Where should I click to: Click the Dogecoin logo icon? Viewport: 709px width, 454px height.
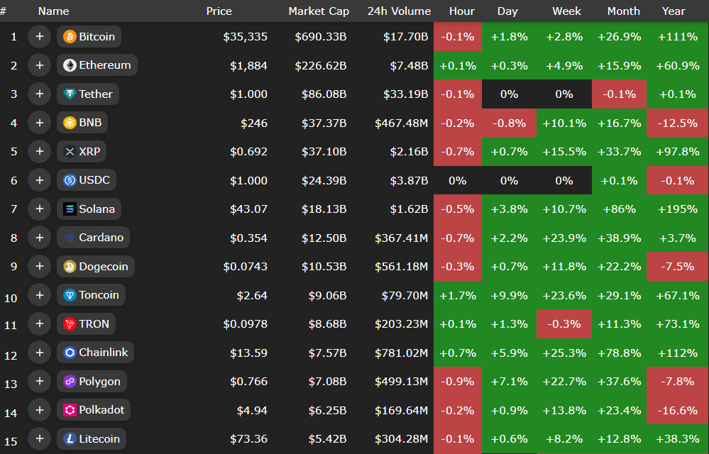[x=70, y=267]
